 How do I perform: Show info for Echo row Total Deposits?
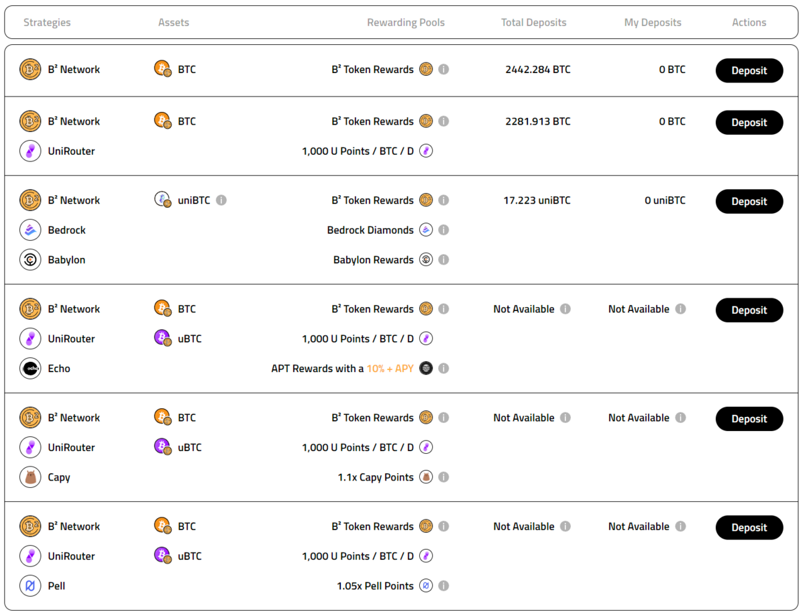[x=566, y=309]
